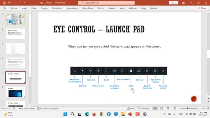This screenshot has height=118, width=210.
Task: Toggle the Notes pane
Action: [131, 108]
